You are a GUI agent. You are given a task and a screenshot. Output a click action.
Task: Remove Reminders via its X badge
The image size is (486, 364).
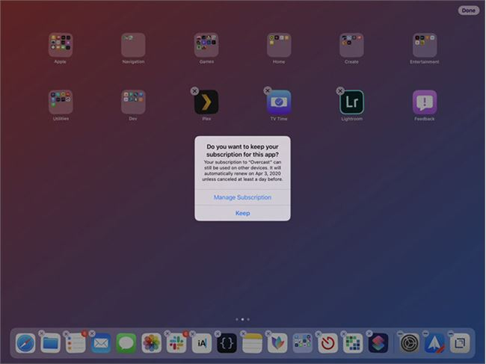pos(67,333)
